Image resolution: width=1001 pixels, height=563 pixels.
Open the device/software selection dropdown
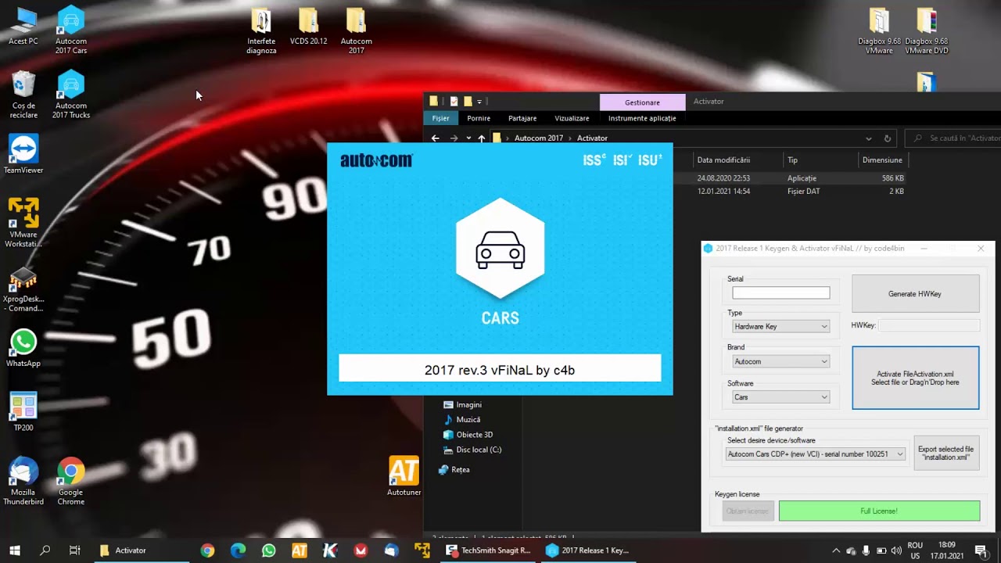pos(816,454)
